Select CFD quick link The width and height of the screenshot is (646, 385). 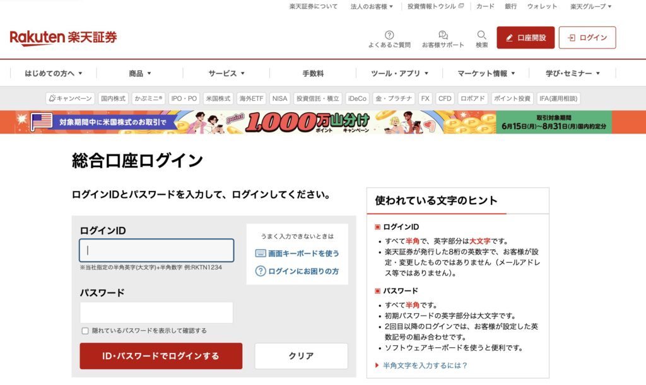[445, 98]
